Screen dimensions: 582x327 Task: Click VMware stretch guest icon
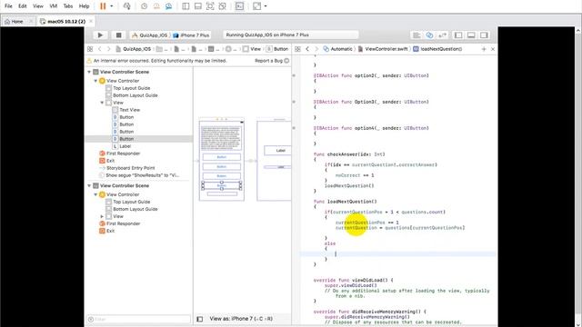256,6
